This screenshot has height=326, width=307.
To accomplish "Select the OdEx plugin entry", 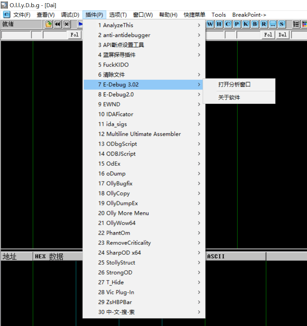I will [x=144, y=164].
